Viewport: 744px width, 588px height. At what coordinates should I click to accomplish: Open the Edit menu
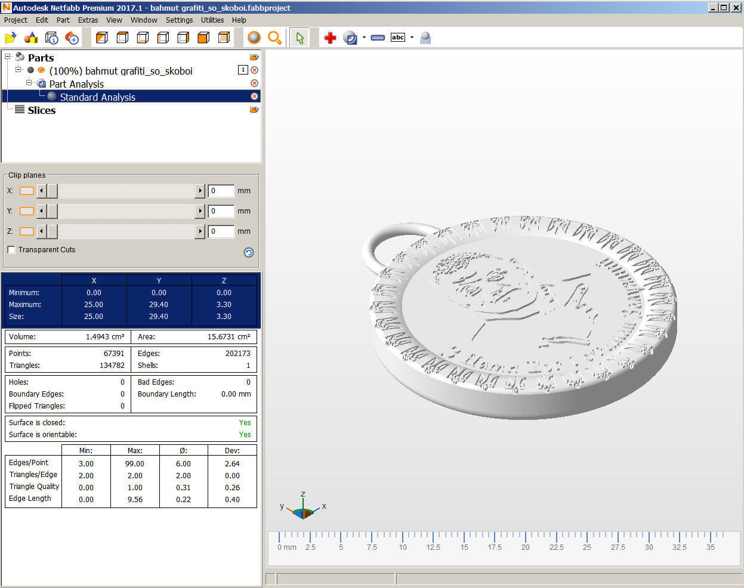(x=42, y=20)
